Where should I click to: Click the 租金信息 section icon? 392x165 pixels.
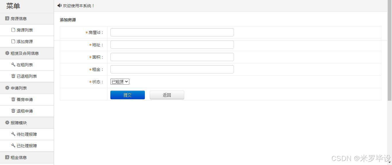click(x=7, y=157)
